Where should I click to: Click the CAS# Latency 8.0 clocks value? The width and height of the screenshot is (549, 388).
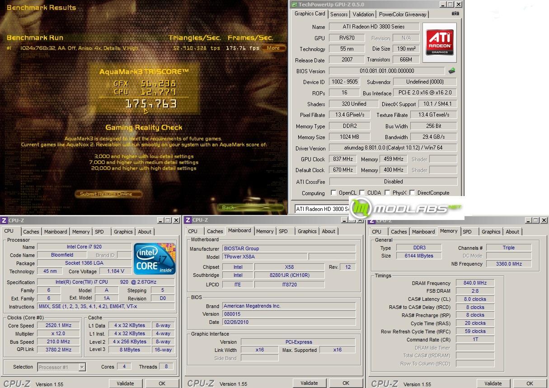tap(475, 299)
